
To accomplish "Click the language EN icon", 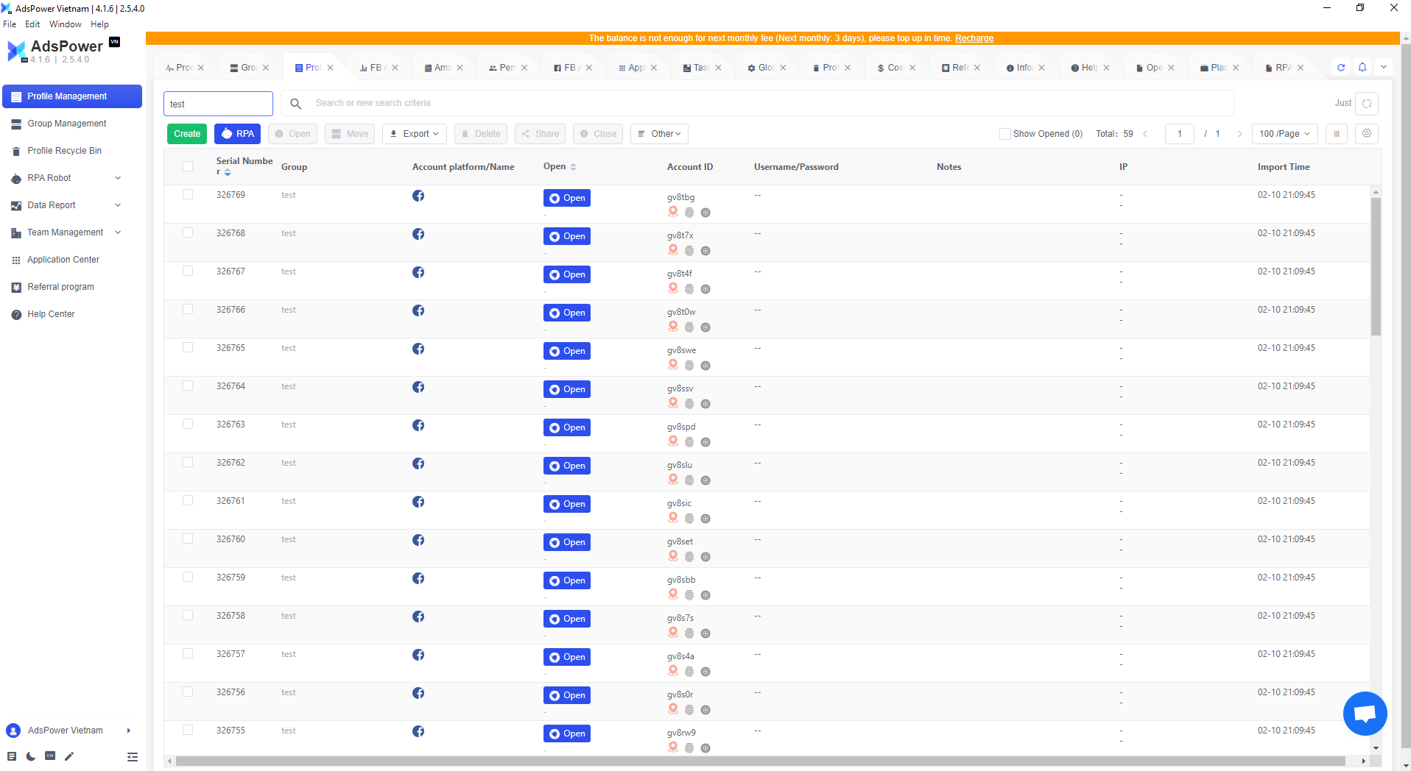I will [x=50, y=756].
